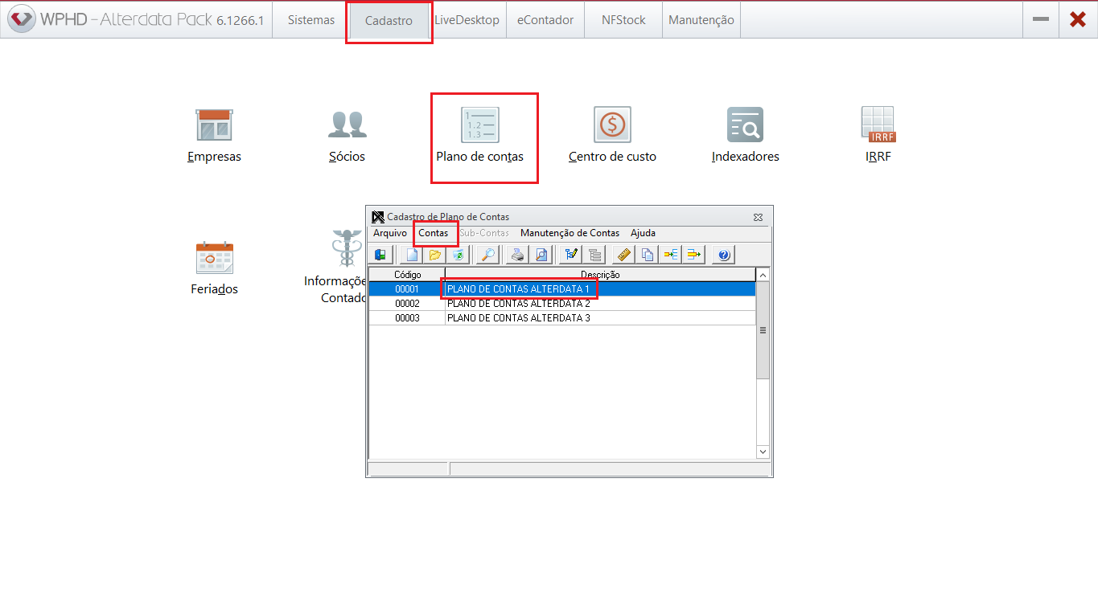Open the Contas menu

pyautogui.click(x=434, y=233)
